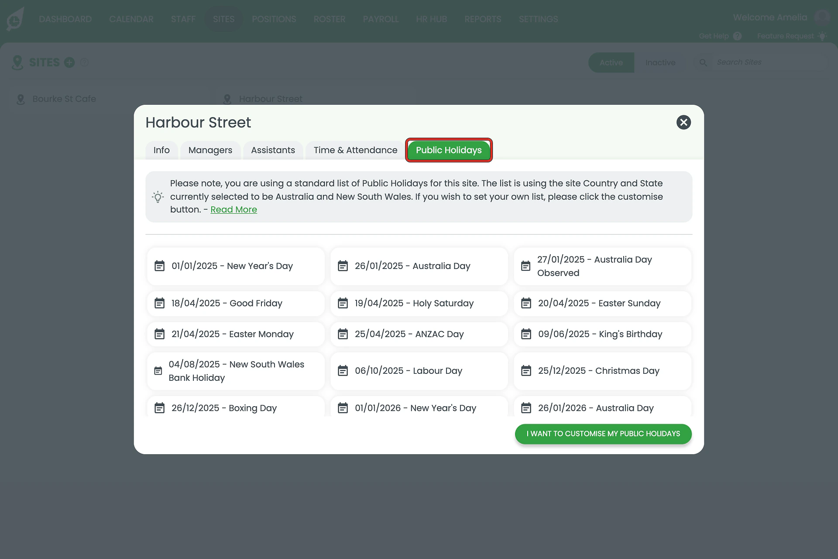The height and width of the screenshot is (559, 838).
Task: Open Reports in the top navigation
Action: click(483, 19)
